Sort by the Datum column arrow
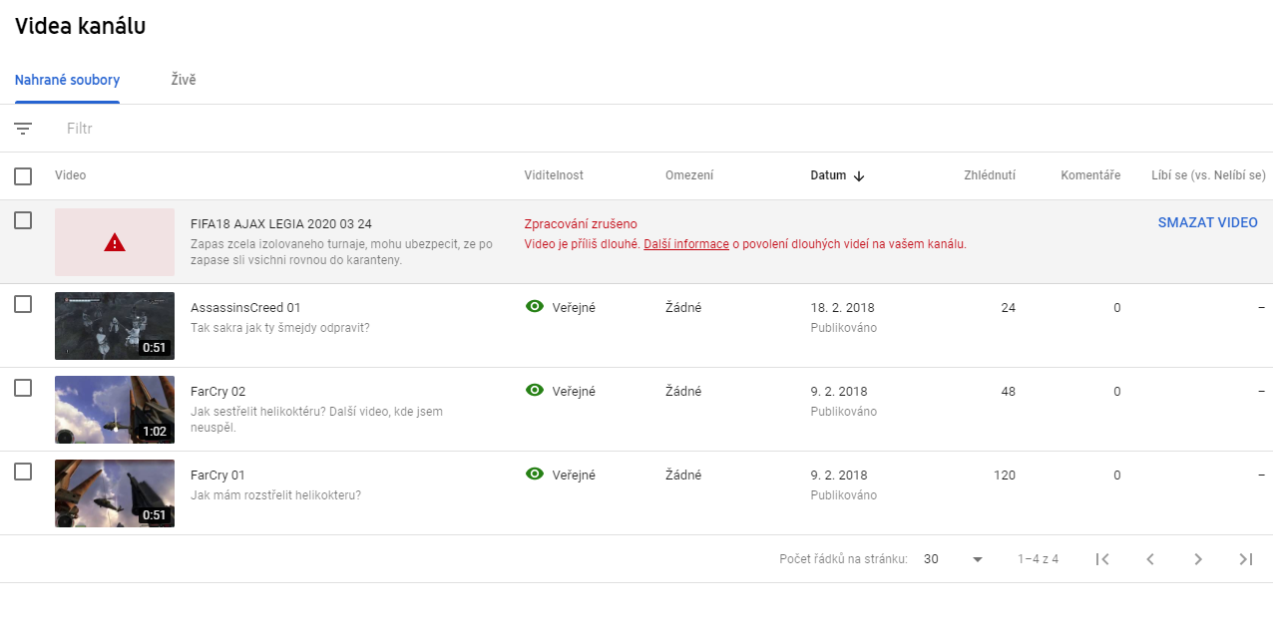Viewport: 1273px width, 638px height. [x=859, y=176]
